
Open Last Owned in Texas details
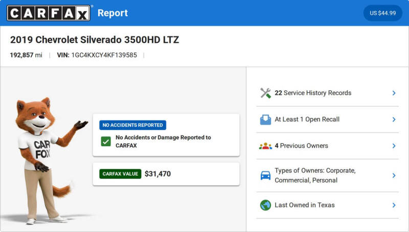point(327,205)
